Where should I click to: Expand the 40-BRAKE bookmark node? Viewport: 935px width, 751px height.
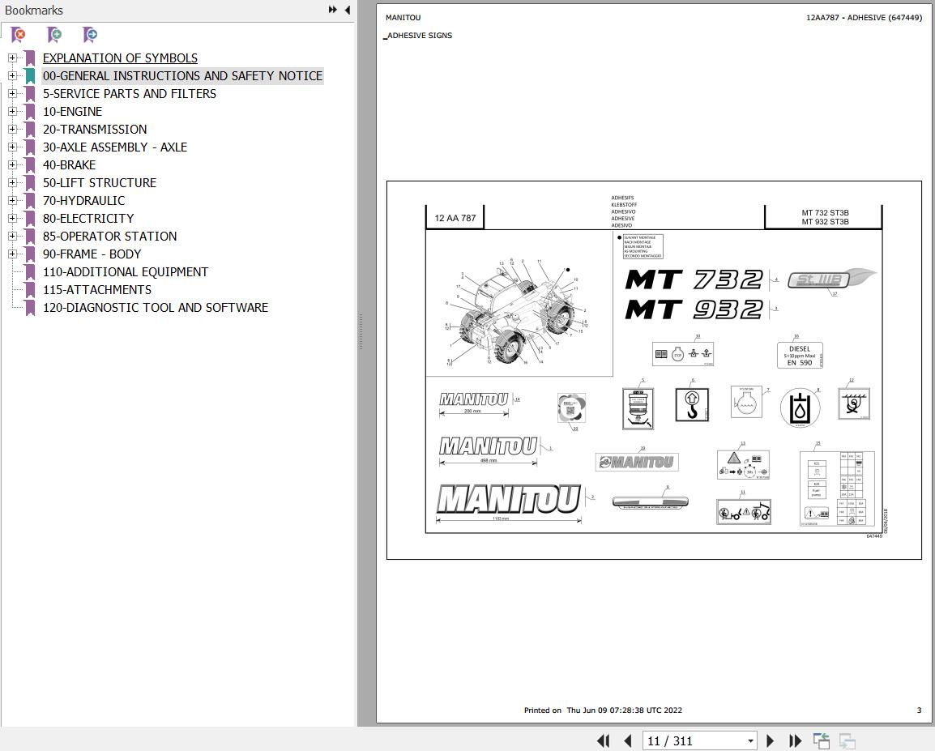point(12,165)
